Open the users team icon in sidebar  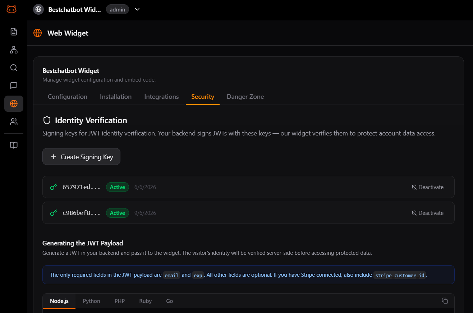(14, 121)
